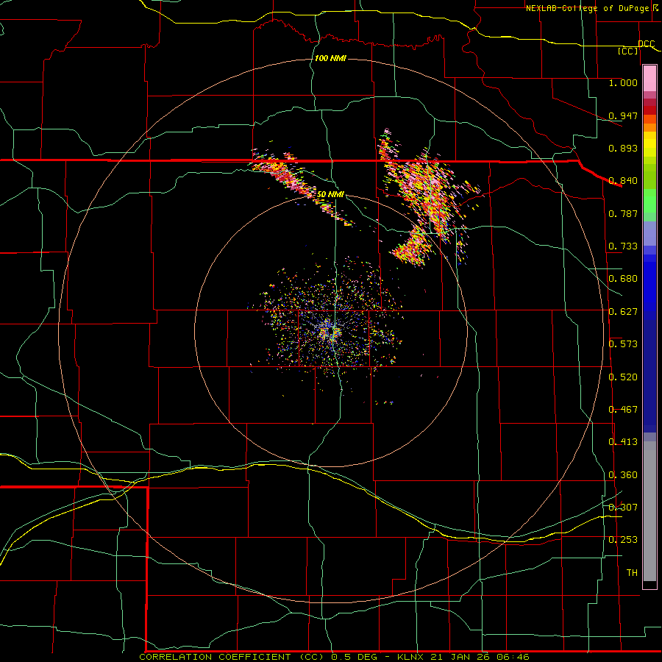Pick the pink top segment of color bar
Screen dimensions: 662x662
[649, 79]
